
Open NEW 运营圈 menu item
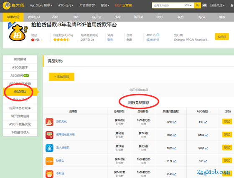[x=123, y=5]
